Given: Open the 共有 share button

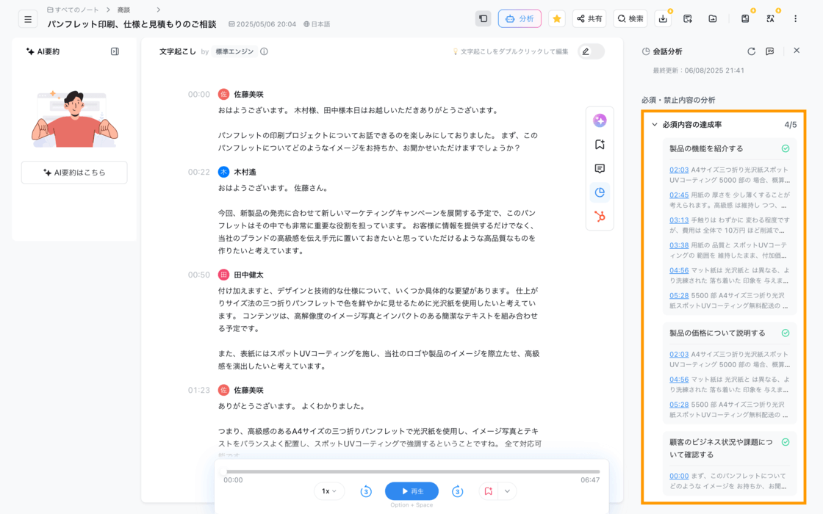Looking at the screenshot, I should [589, 19].
